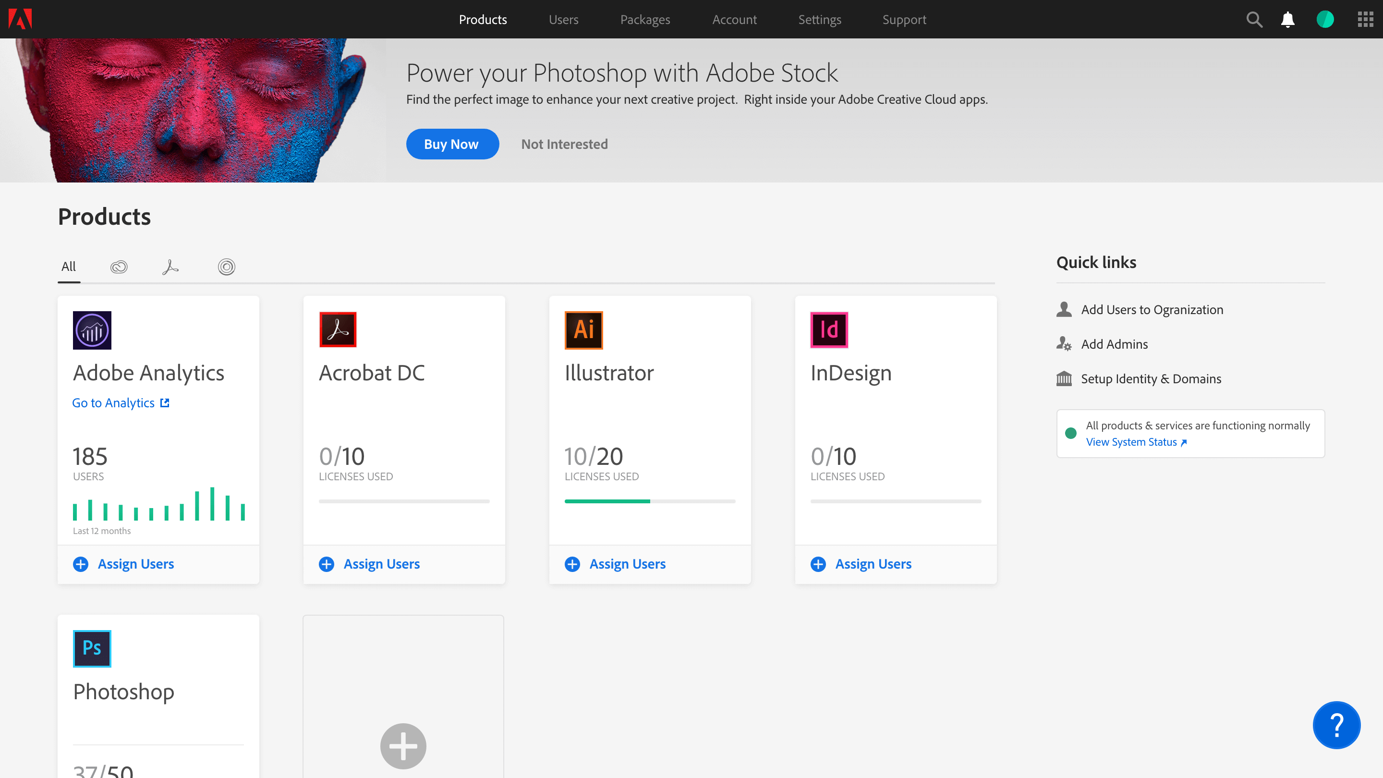Open the blue help question-mark button
1383x778 pixels.
click(x=1336, y=725)
